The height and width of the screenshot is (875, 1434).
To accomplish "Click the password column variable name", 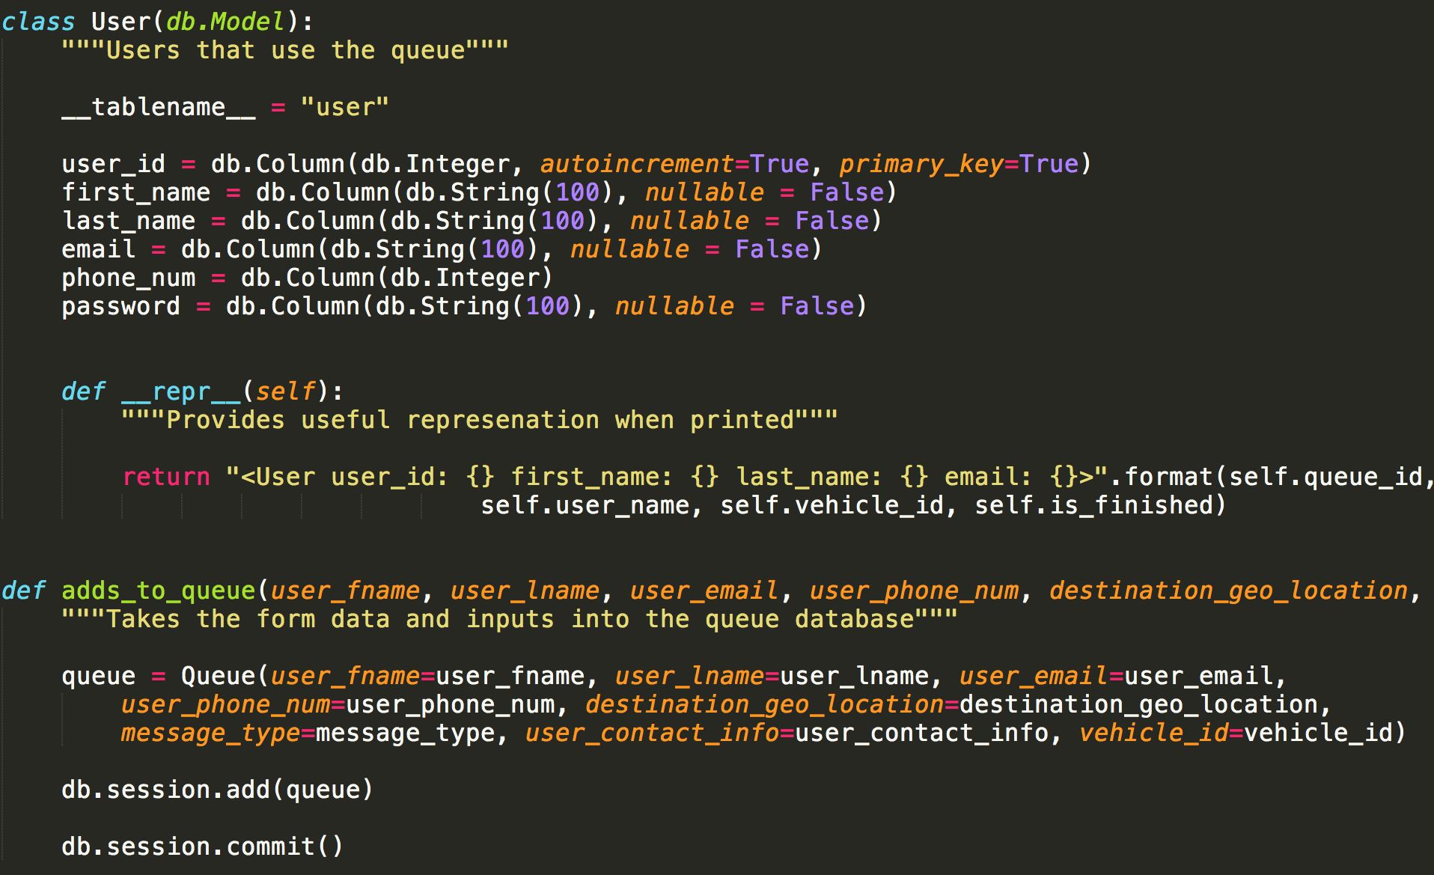I will 120,306.
